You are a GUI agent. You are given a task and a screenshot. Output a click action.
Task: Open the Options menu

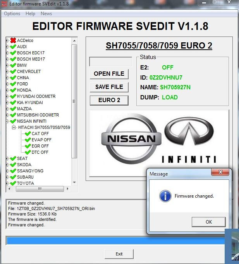(12, 14)
